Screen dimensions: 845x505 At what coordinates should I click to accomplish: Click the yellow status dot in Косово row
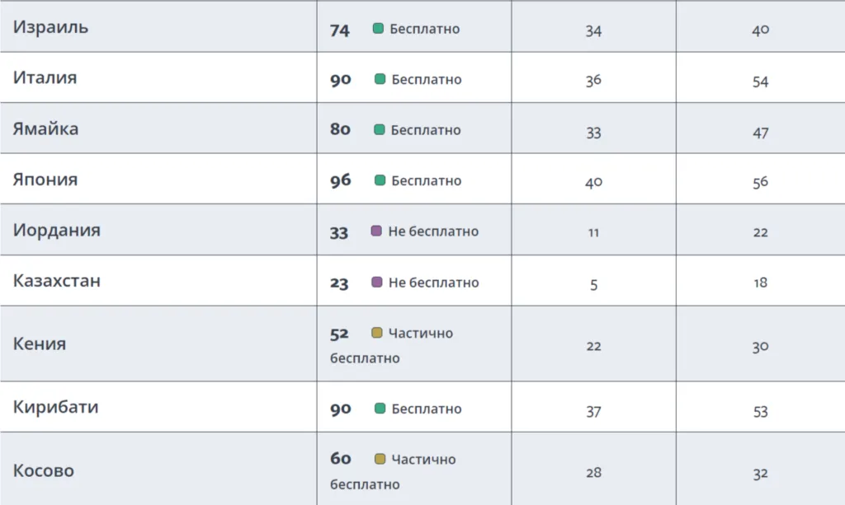click(380, 459)
